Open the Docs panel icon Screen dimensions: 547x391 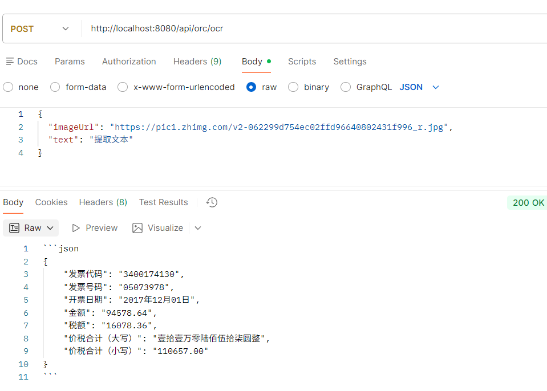pyautogui.click(x=10, y=62)
